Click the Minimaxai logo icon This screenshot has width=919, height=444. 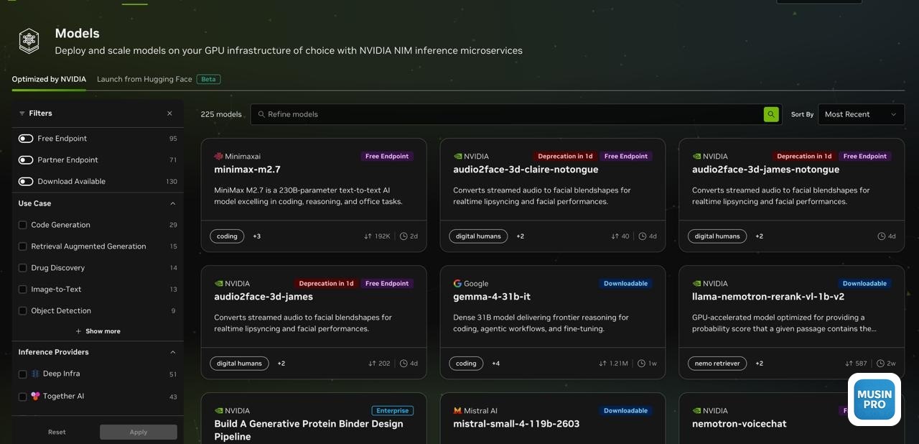(218, 157)
